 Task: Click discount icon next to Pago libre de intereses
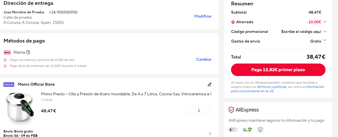[5, 66]
